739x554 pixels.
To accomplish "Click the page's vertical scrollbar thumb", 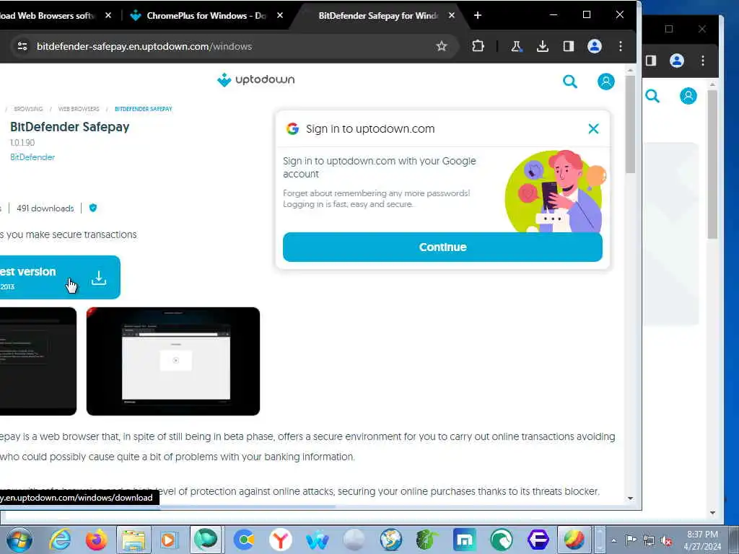I will pyautogui.click(x=630, y=125).
